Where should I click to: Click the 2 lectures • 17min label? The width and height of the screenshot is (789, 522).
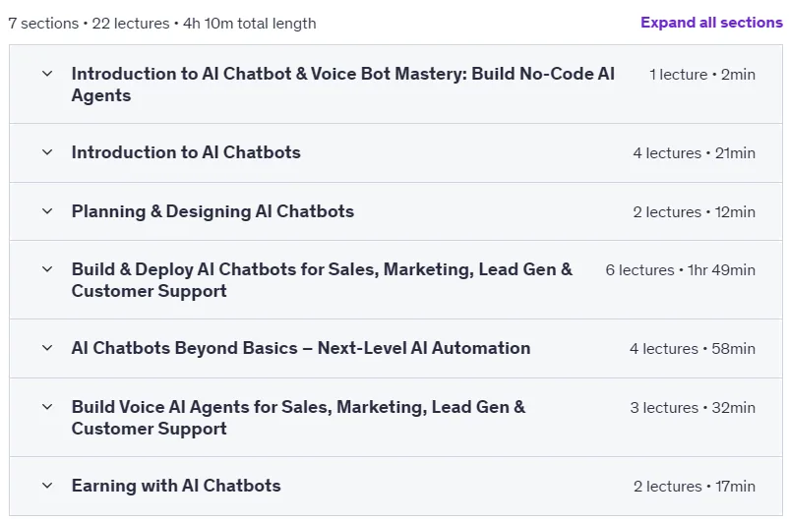pos(695,487)
